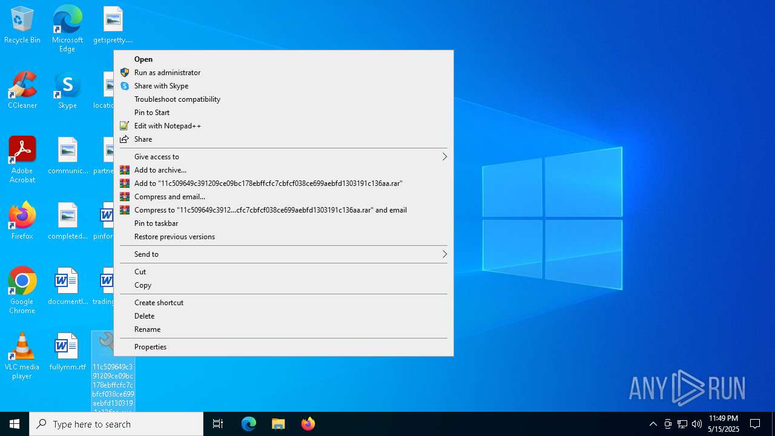Select the communic... image file icon
This screenshot has height=436, width=775.
(68, 156)
